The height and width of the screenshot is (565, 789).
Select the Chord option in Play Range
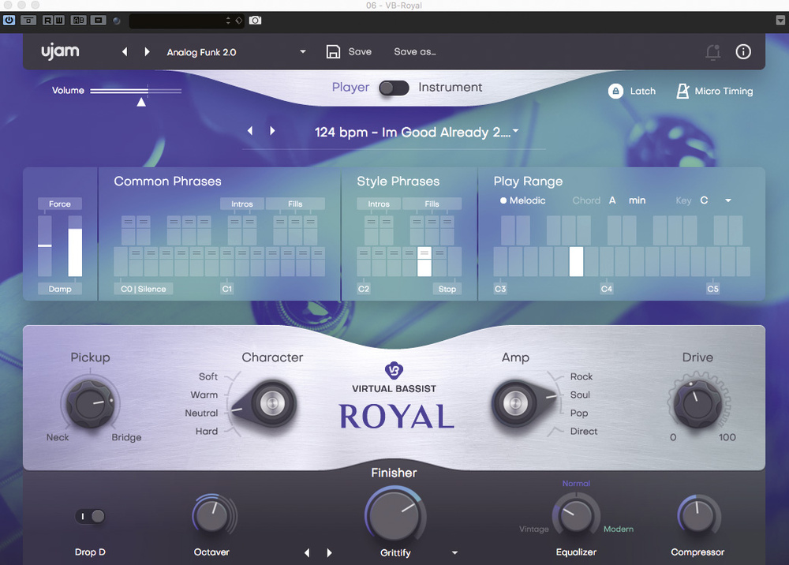point(586,200)
